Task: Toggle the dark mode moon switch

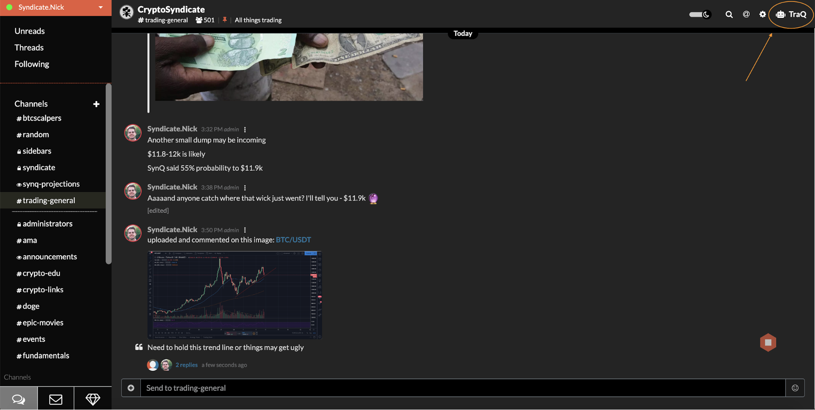Action: [x=700, y=14]
